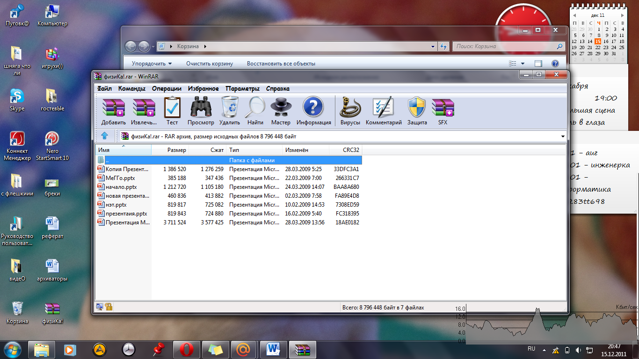Open the Команды menu
Viewport: 639px width, 359px height.
pos(132,88)
